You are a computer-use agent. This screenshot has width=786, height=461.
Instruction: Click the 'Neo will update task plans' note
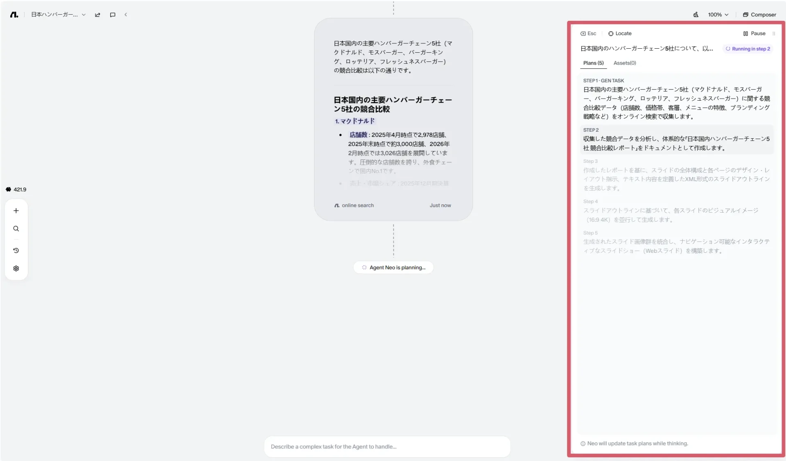pos(634,444)
